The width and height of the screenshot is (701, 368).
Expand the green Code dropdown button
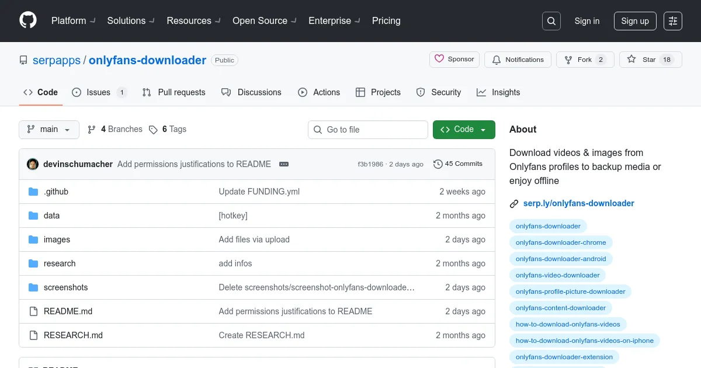(464, 130)
